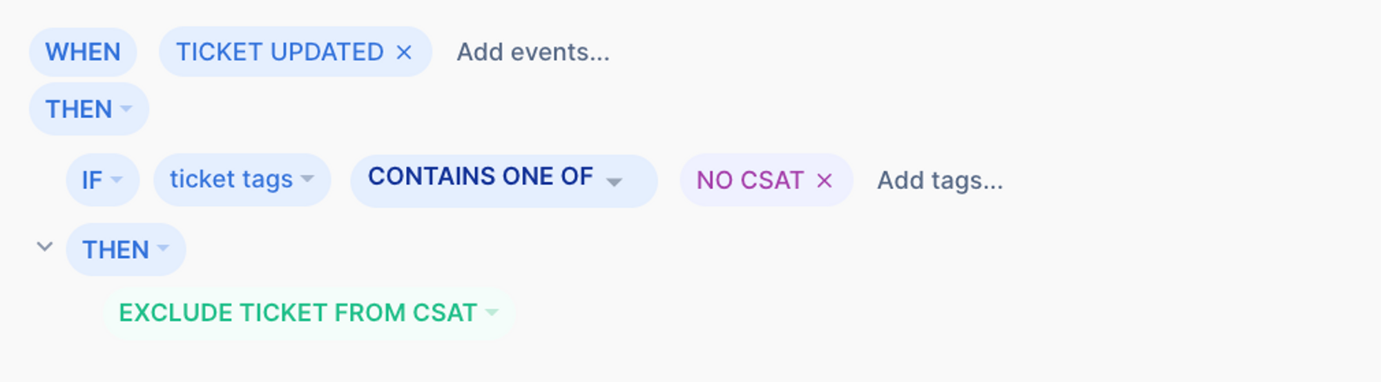Open the nested THEN dropdown arrow
Screen dimensions: 1381x382
pos(163,248)
